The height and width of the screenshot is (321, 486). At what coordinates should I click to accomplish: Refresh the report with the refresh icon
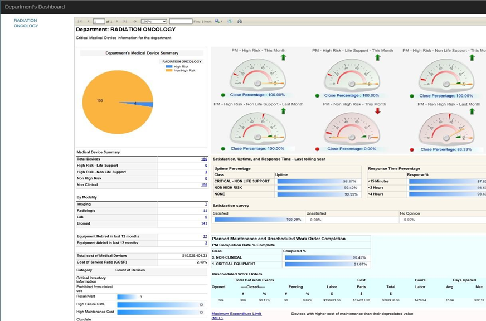point(230,21)
